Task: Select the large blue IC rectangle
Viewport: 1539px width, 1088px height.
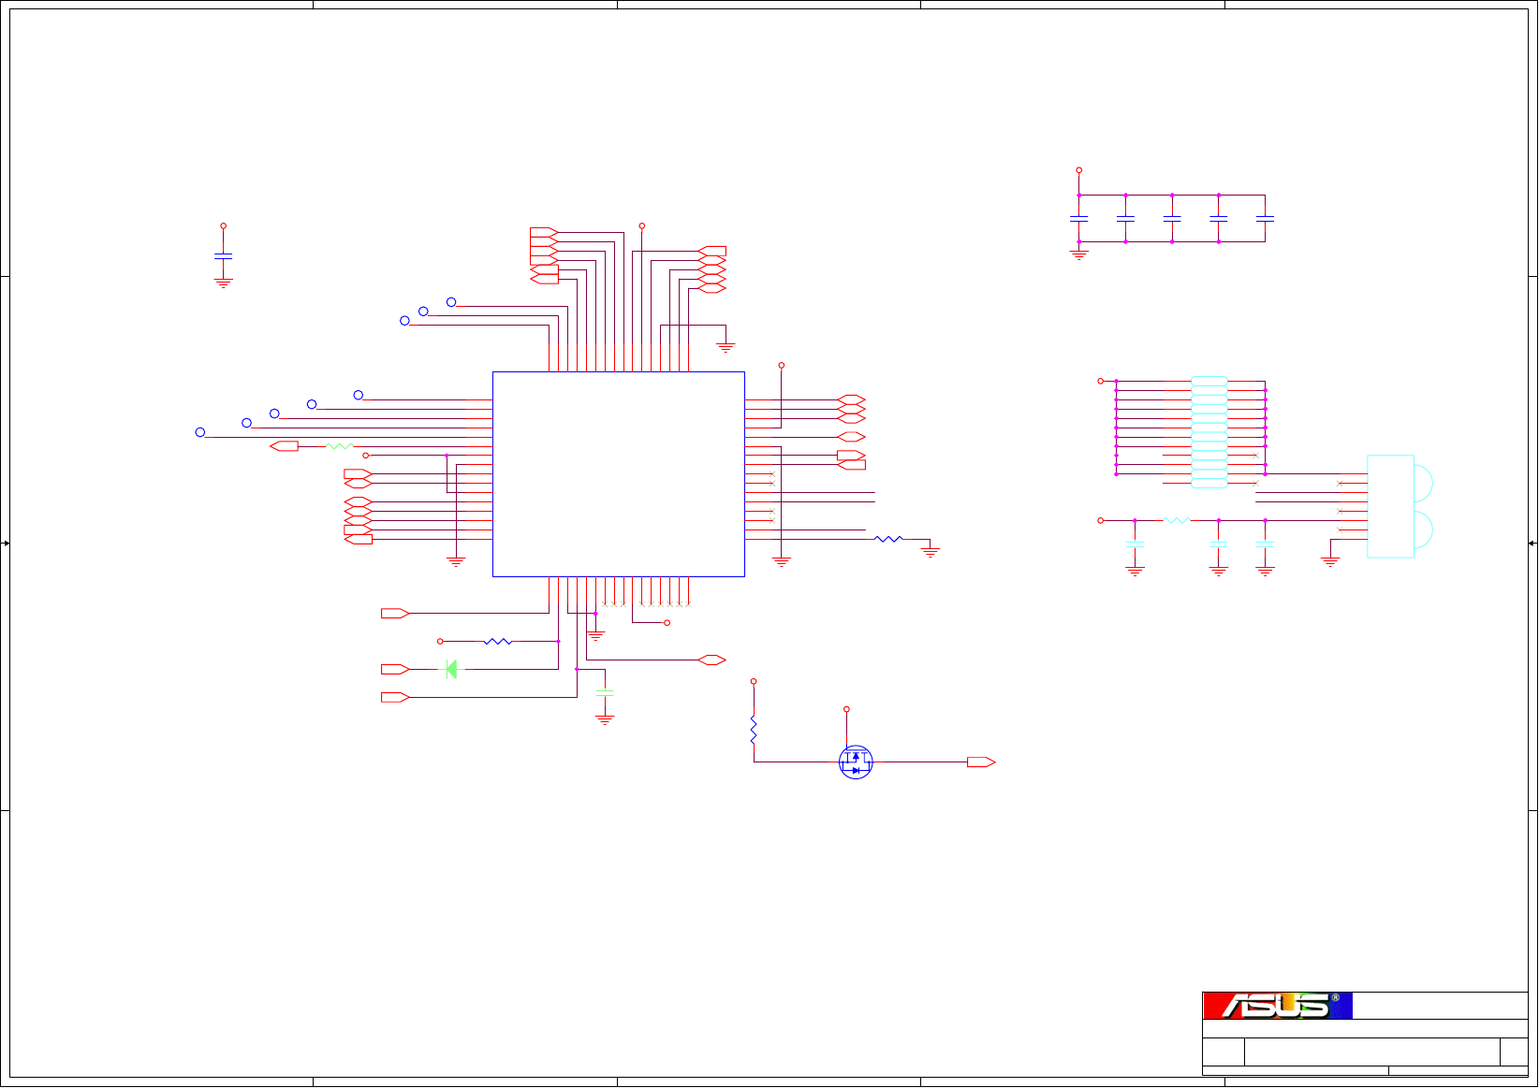Action: pyautogui.click(x=619, y=474)
